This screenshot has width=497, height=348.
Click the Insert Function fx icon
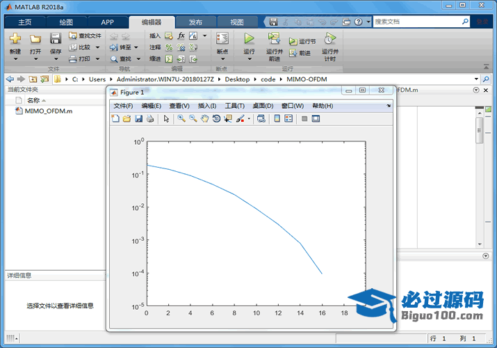coord(181,35)
